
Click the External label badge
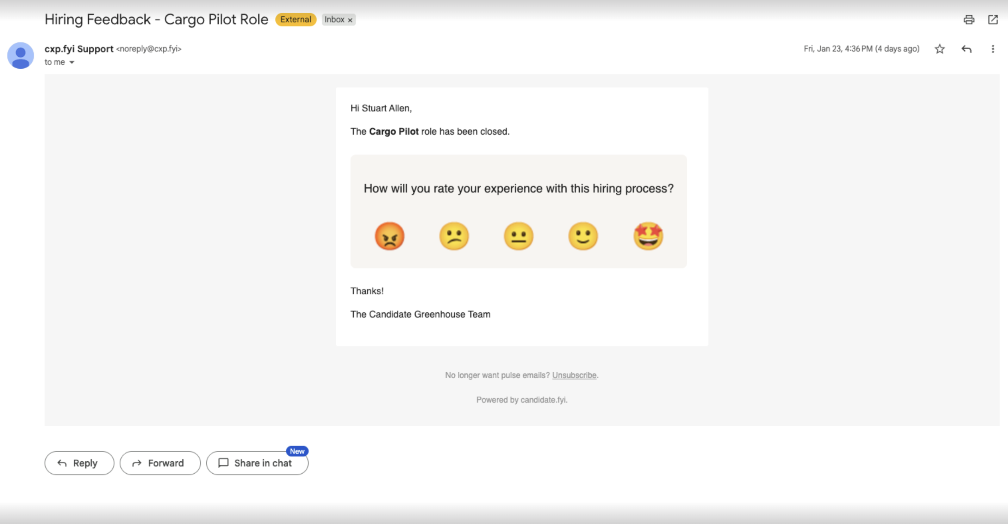[x=295, y=20]
